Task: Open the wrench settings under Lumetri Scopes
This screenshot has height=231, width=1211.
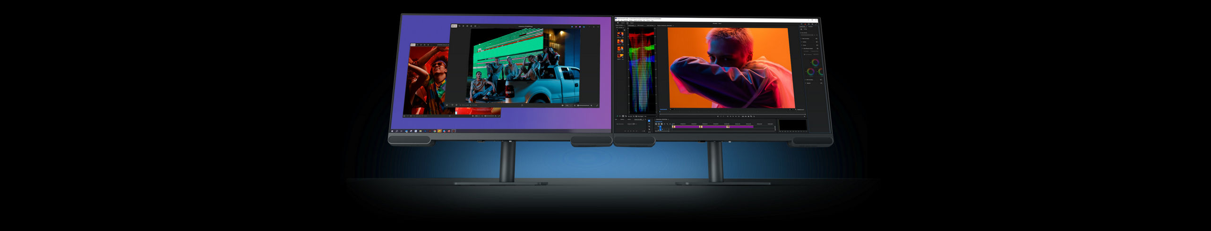Action: 634,116
